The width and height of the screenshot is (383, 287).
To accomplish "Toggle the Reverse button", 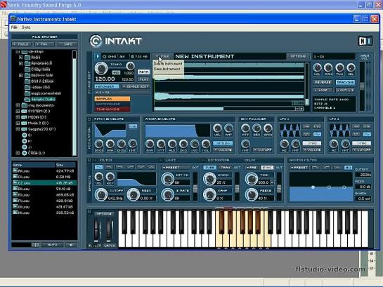I will (323, 82).
